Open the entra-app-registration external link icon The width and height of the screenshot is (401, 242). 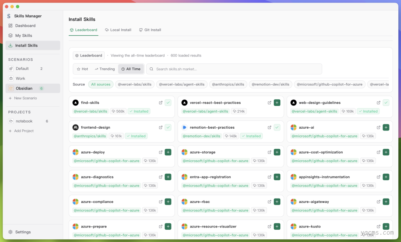(x=270, y=177)
